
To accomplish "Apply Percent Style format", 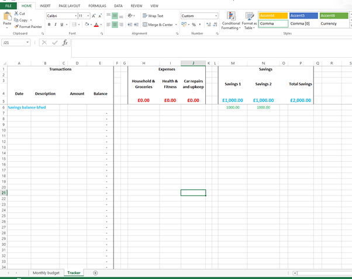I will point(194,25).
